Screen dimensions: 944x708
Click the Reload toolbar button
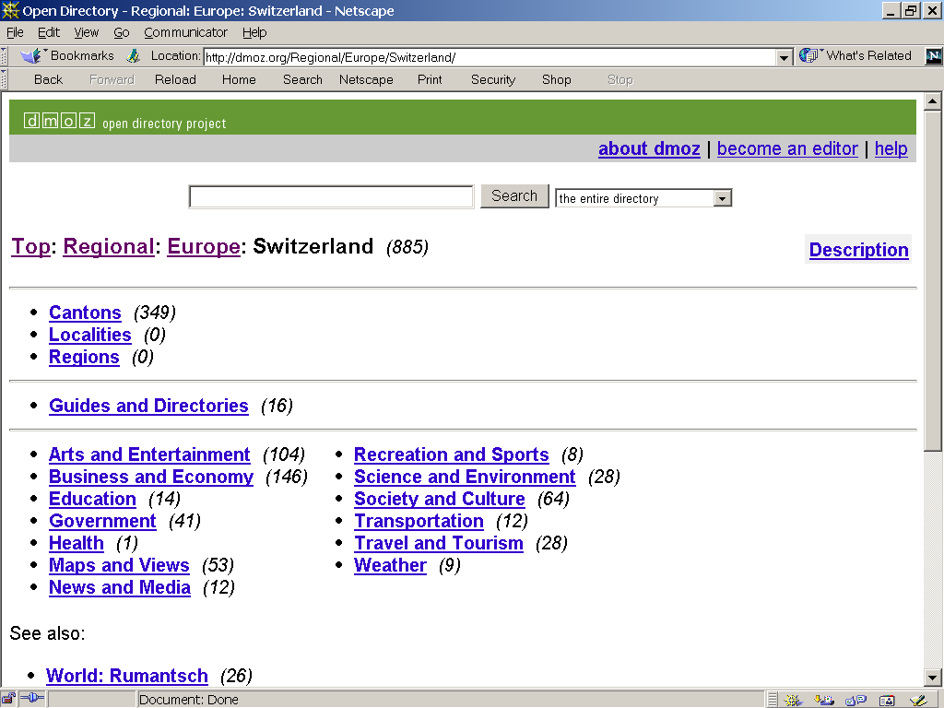[175, 79]
